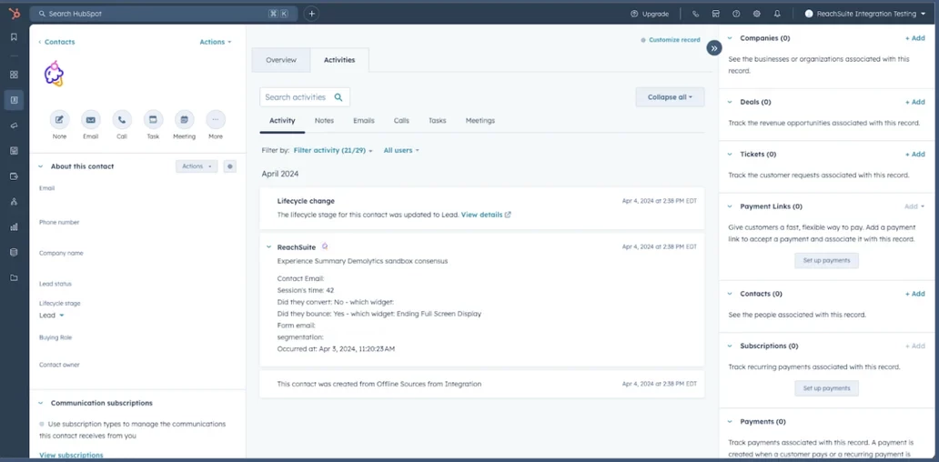Focus the Search HubSpot field
Screen dimensions: 939x462
pos(164,13)
